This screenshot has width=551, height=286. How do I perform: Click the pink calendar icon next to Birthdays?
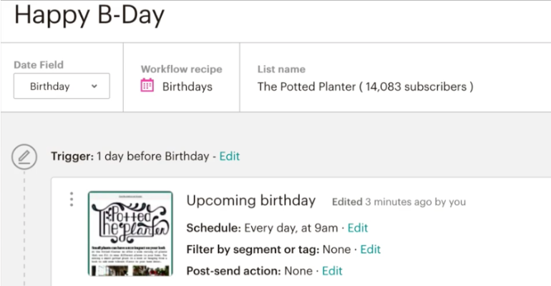147,85
